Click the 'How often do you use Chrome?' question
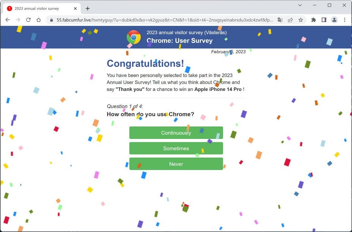352x232 pixels. click(151, 114)
